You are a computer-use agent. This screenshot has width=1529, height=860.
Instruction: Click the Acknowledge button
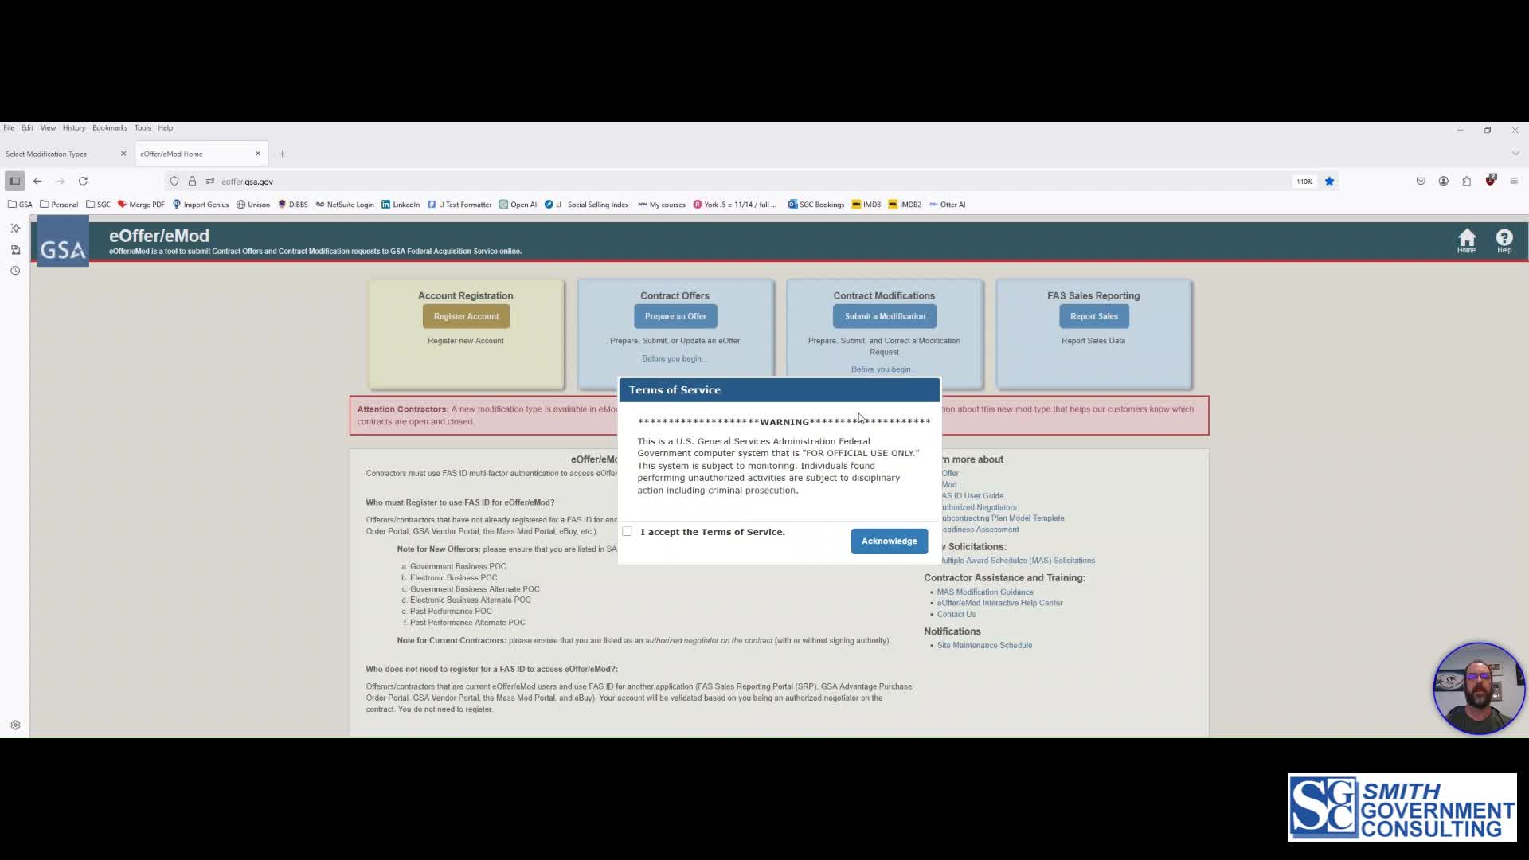pos(889,541)
